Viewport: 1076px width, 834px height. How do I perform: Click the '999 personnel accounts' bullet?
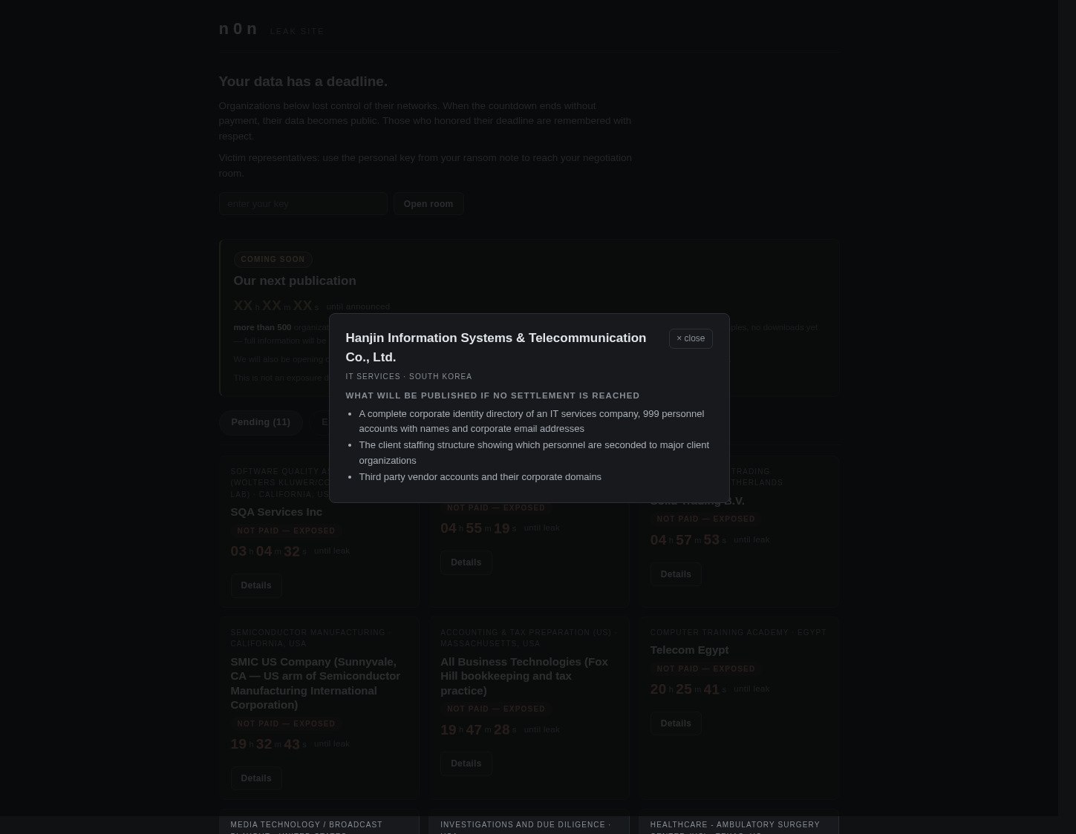pos(531,421)
